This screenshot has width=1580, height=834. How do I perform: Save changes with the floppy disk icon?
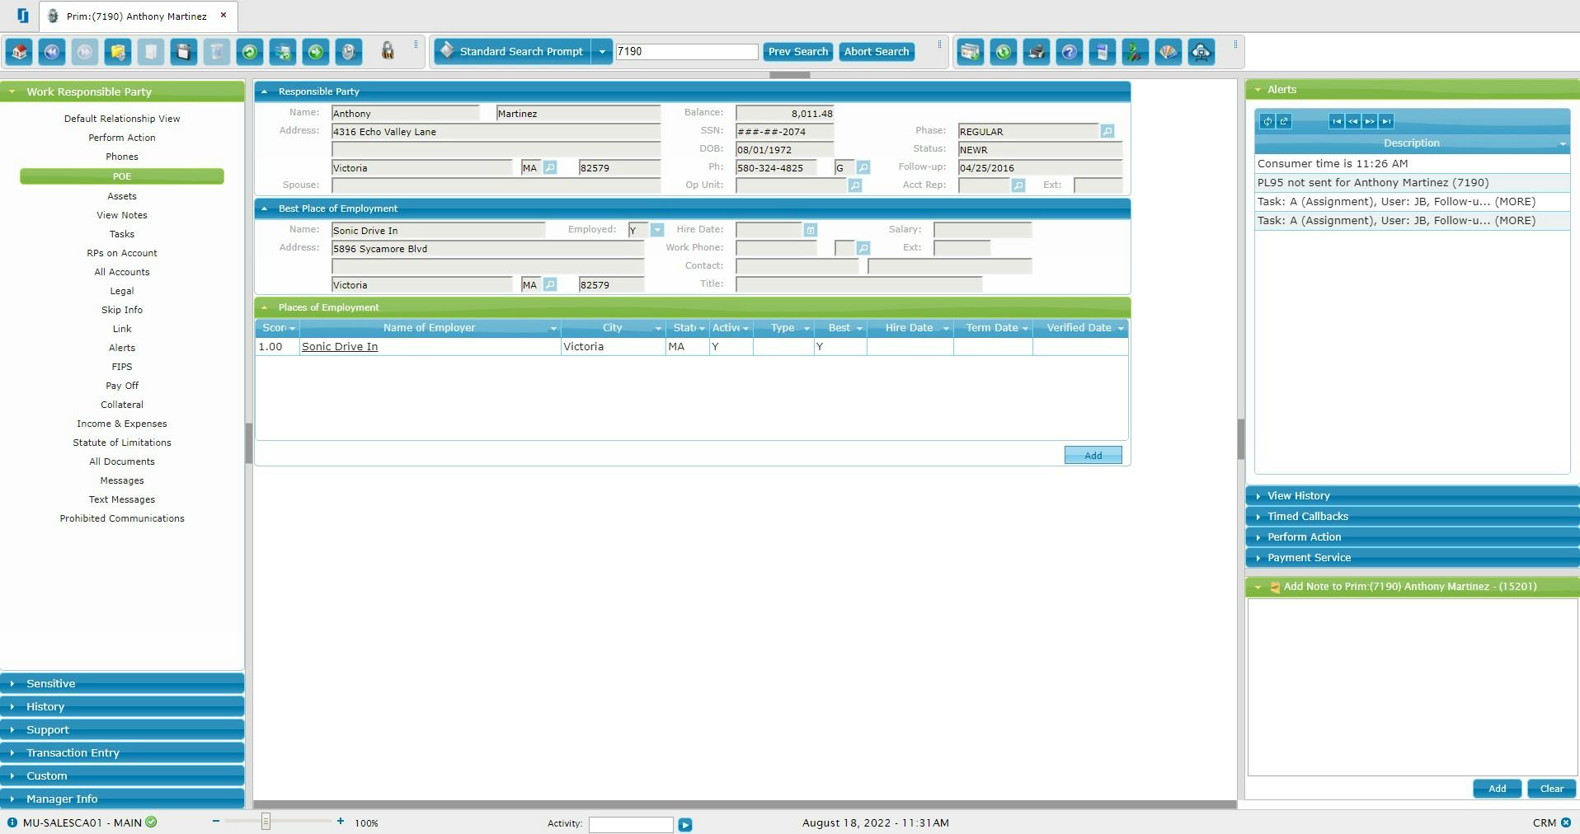184,51
